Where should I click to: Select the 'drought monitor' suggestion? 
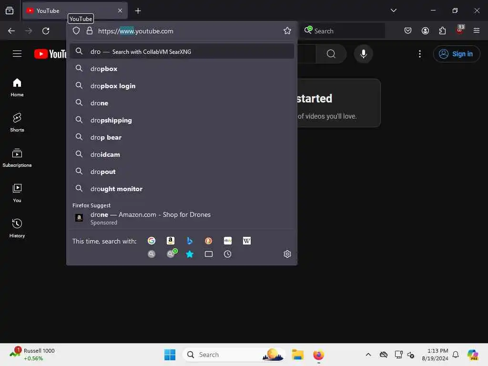(182, 189)
